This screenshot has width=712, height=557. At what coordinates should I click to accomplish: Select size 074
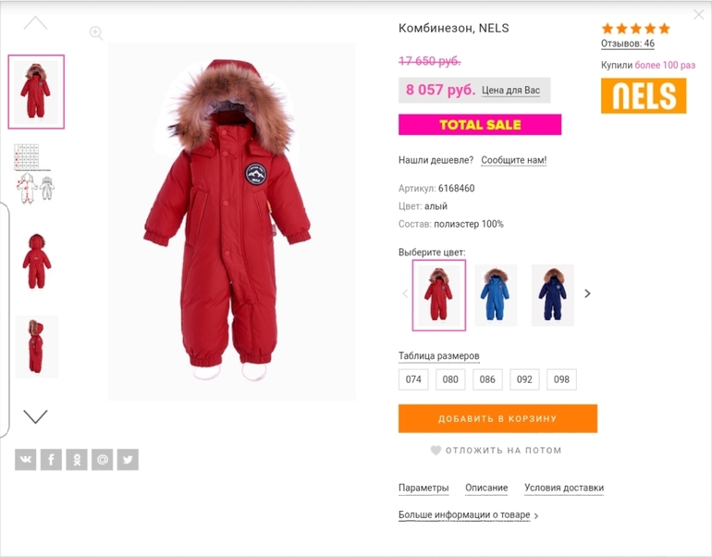point(413,379)
